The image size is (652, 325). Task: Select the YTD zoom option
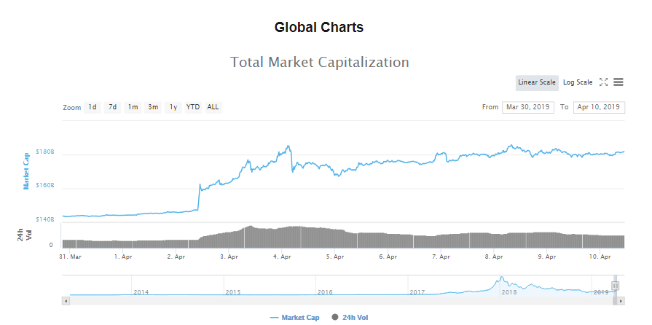click(x=193, y=107)
